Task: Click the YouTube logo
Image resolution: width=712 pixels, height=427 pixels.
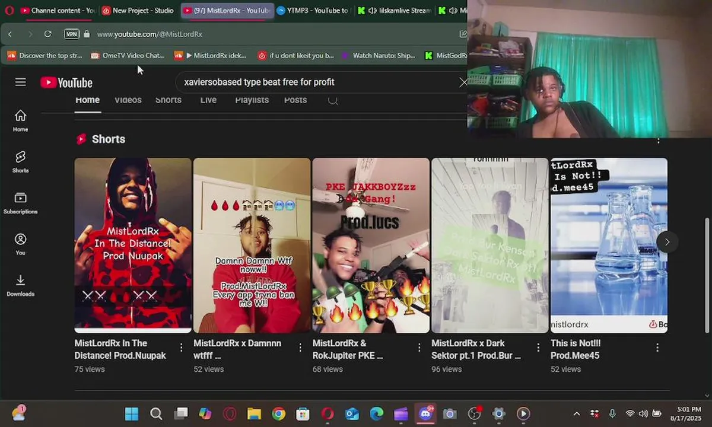Action: click(x=66, y=82)
